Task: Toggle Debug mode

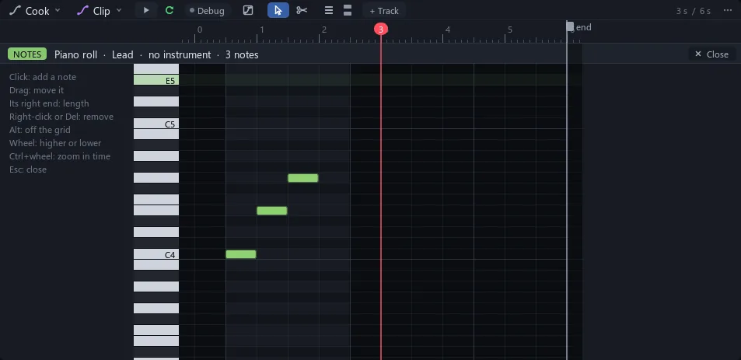Action: [207, 10]
